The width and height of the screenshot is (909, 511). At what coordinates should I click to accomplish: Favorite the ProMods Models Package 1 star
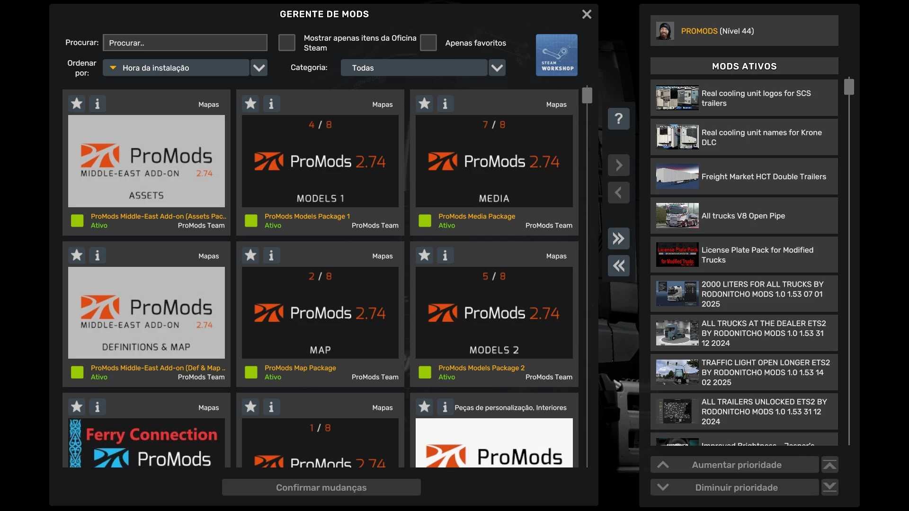pos(250,104)
